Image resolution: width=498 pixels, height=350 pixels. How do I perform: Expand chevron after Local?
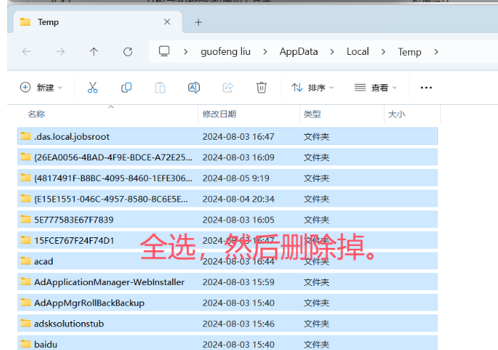point(383,52)
